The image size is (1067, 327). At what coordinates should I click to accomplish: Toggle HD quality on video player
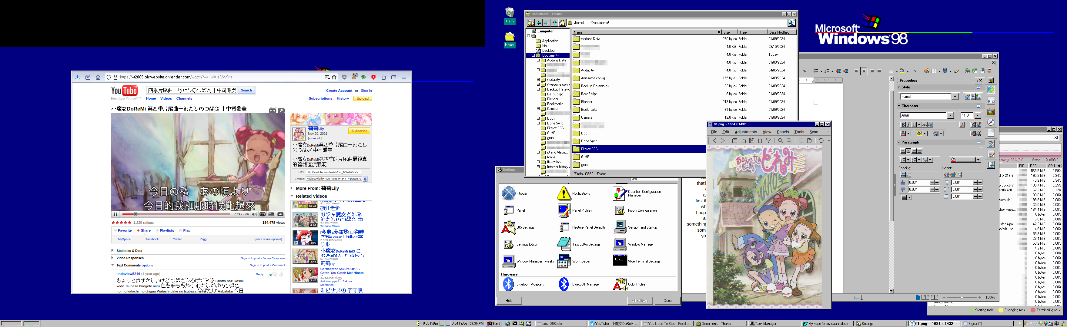pos(262,214)
